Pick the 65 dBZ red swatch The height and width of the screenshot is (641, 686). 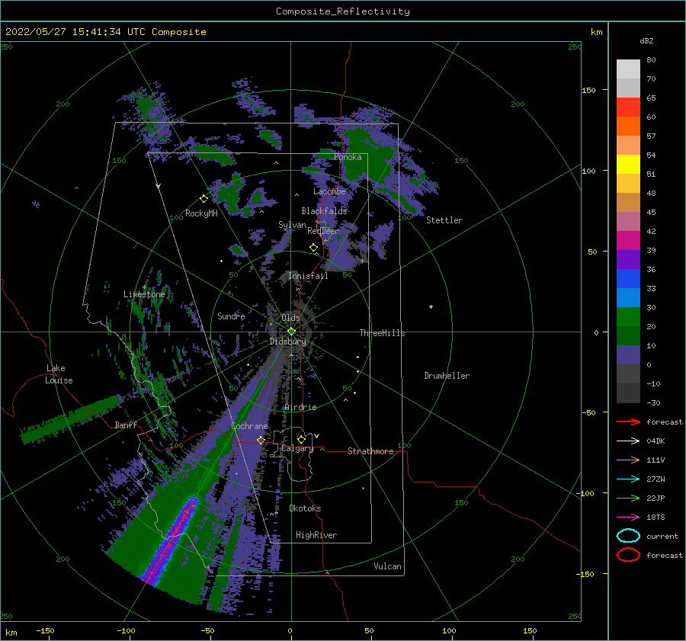point(628,107)
